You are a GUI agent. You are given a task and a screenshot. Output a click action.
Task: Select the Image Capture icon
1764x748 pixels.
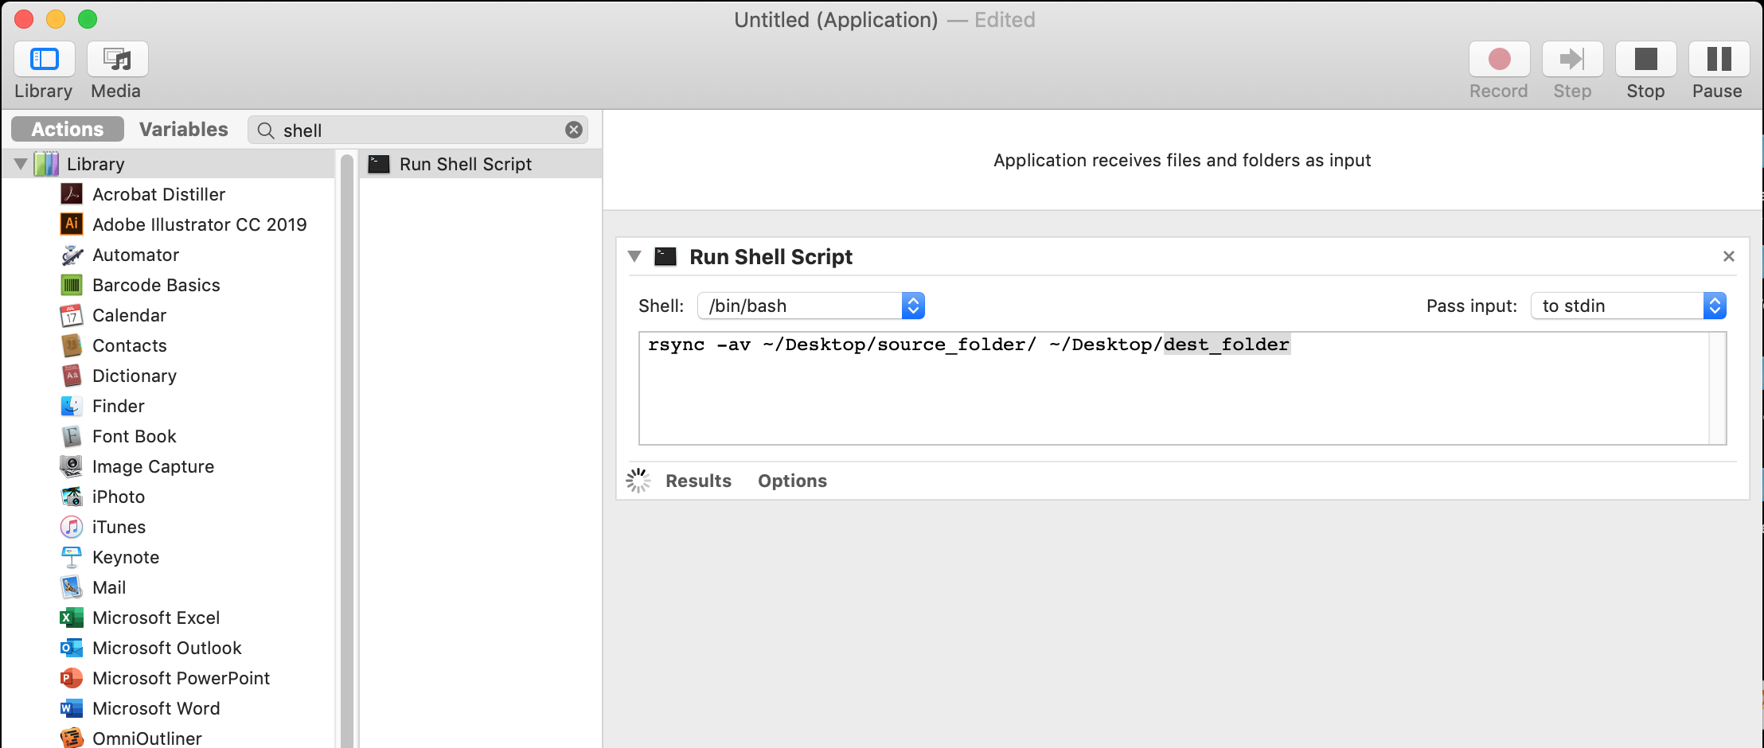click(x=72, y=466)
